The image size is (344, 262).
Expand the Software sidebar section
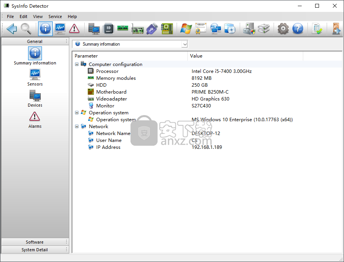[x=35, y=242]
